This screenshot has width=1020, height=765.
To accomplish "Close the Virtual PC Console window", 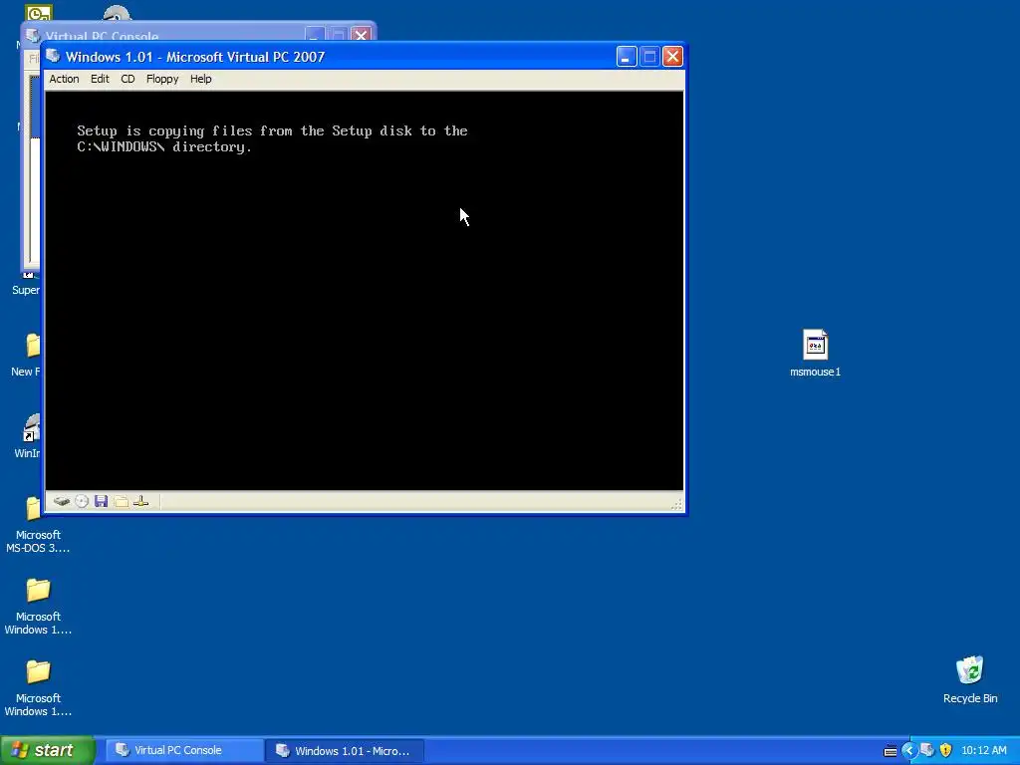I will point(361,34).
